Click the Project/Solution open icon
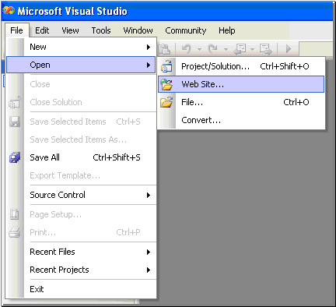336x307 pixels. point(166,66)
